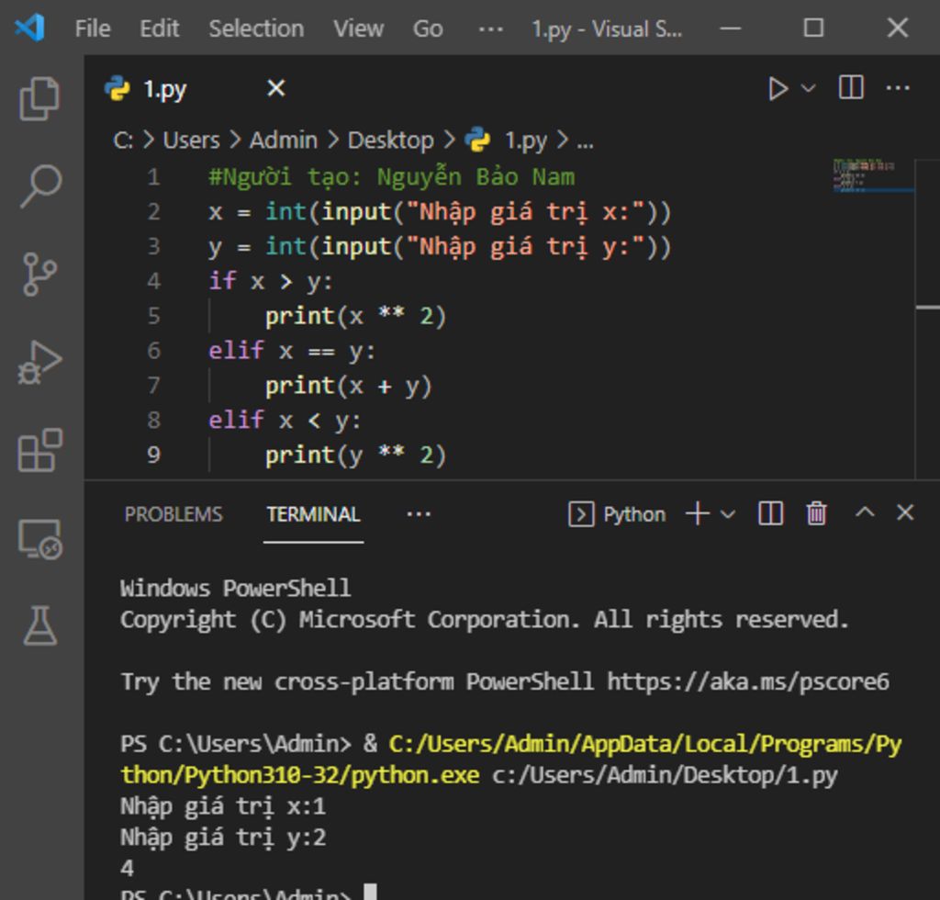Click code line 'print(x + y)'
Screen dimensions: 940x900
348,386
